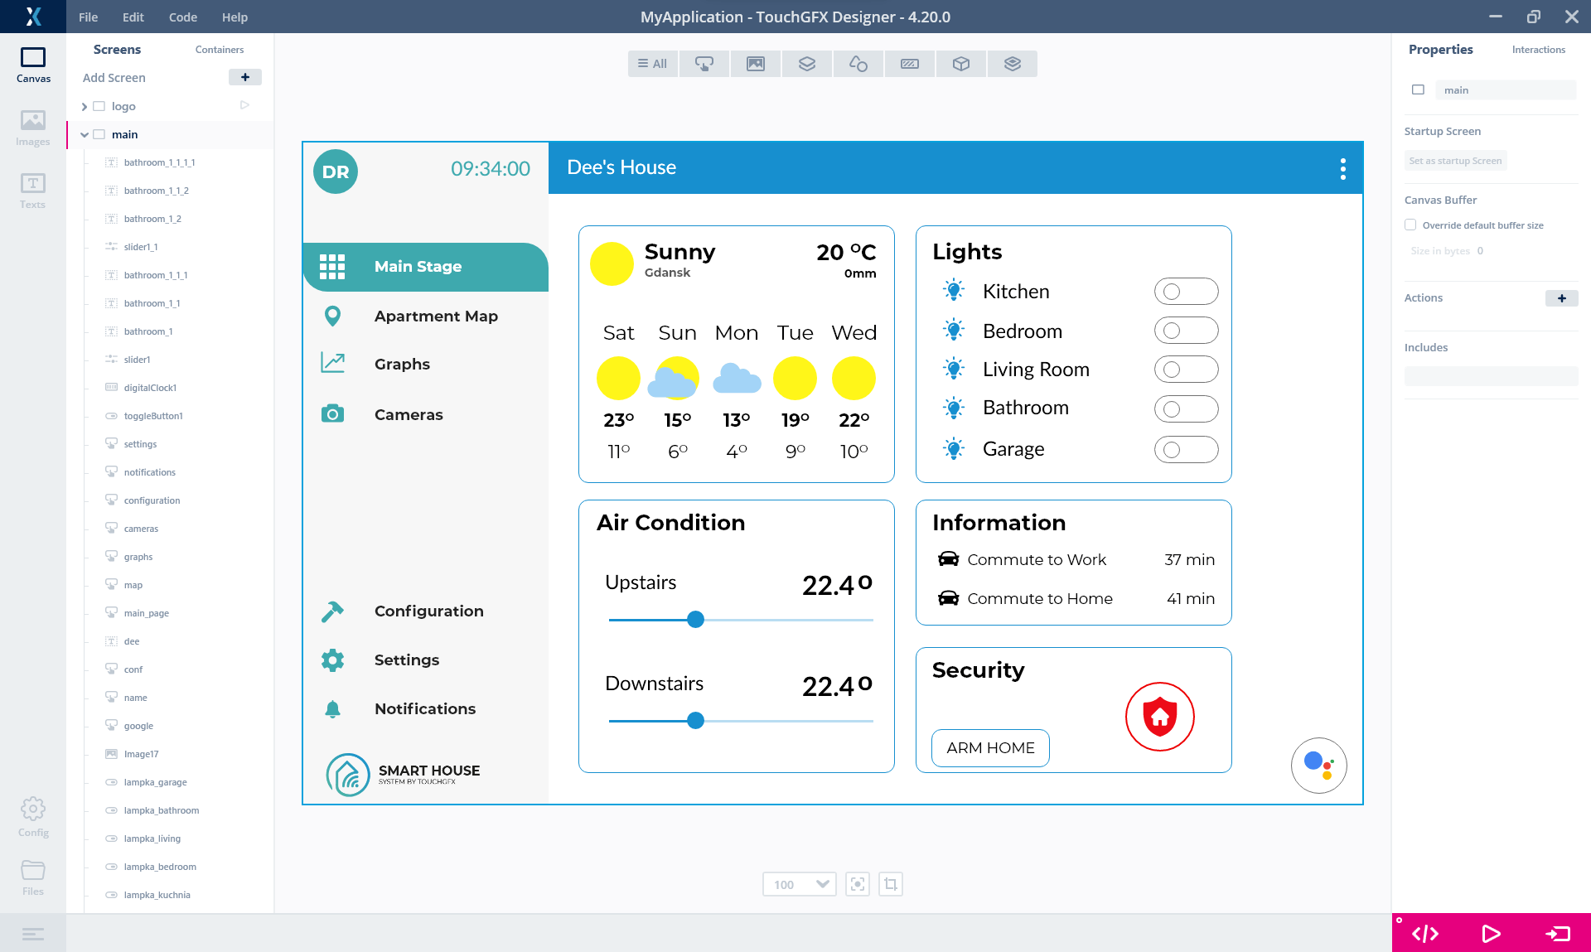Expand the logo screen tree node
The height and width of the screenshot is (952, 1591).
click(x=85, y=106)
